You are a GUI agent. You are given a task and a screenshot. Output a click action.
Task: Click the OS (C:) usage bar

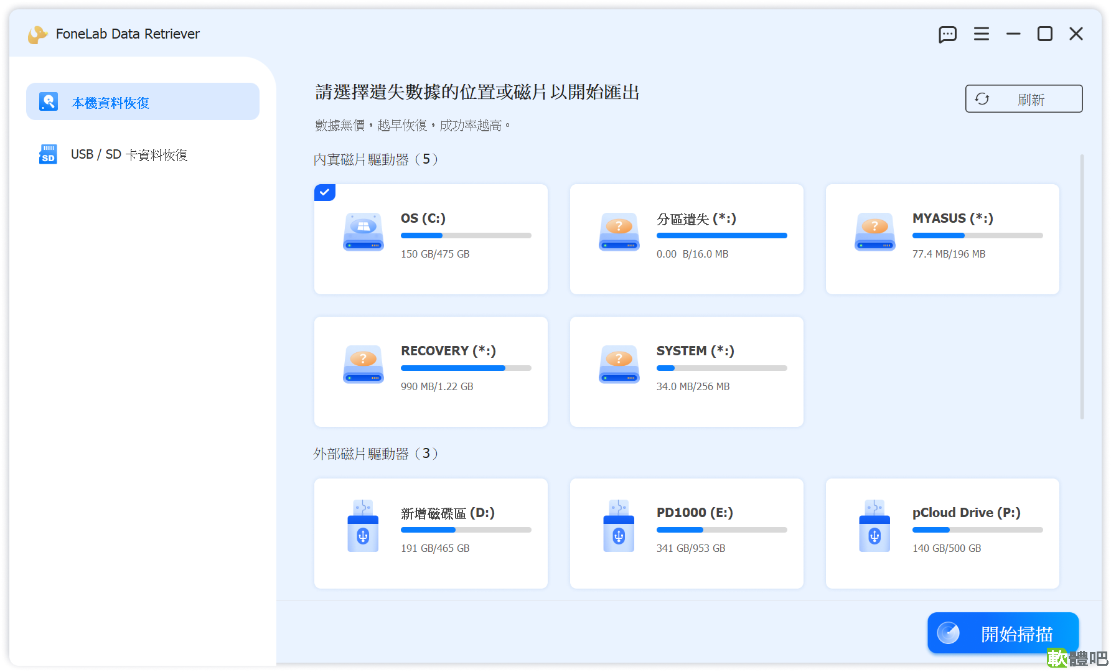coord(466,236)
